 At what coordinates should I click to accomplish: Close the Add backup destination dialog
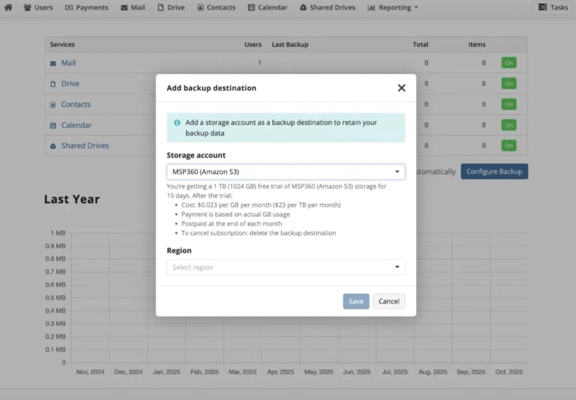point(401,88)
